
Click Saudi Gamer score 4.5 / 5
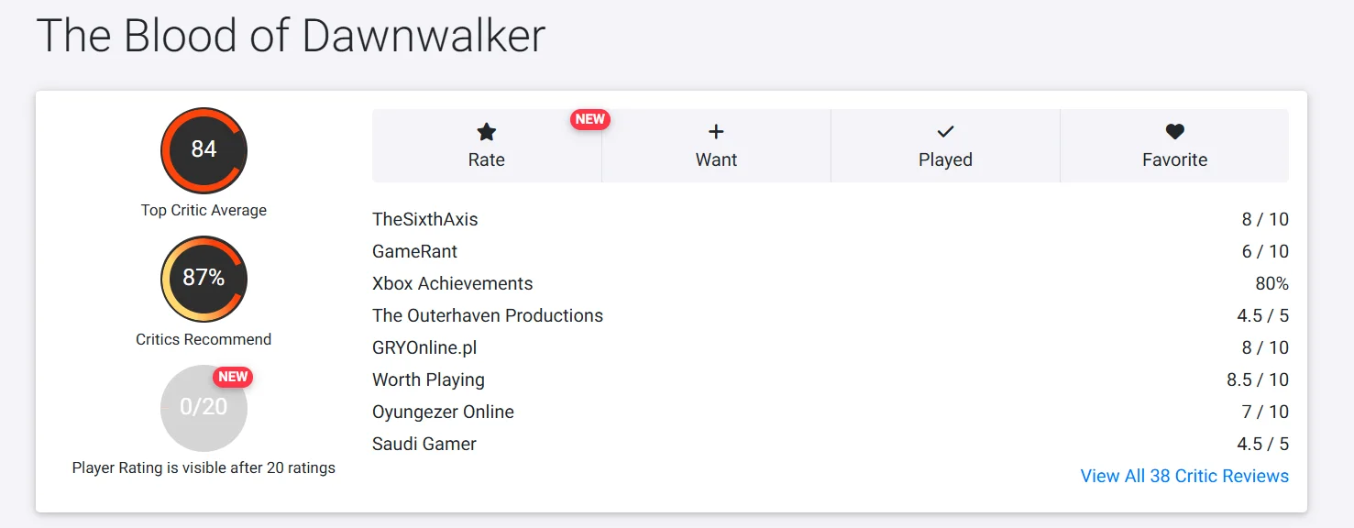[x=1262, y=444]
